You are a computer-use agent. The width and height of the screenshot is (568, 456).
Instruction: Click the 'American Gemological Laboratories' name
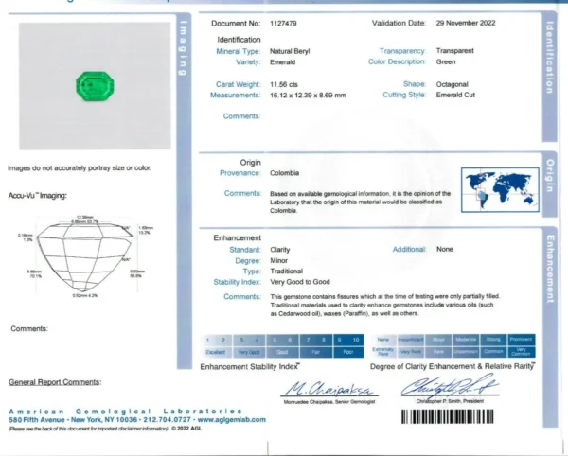pyautogui.click(x=126, y=412)
